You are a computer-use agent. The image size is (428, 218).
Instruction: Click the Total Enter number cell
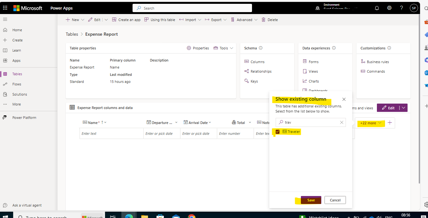(235, 134)
